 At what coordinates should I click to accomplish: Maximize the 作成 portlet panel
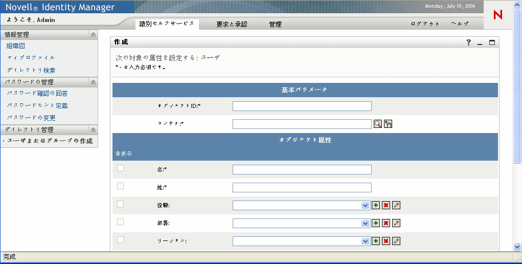click(x=492, y=42)
